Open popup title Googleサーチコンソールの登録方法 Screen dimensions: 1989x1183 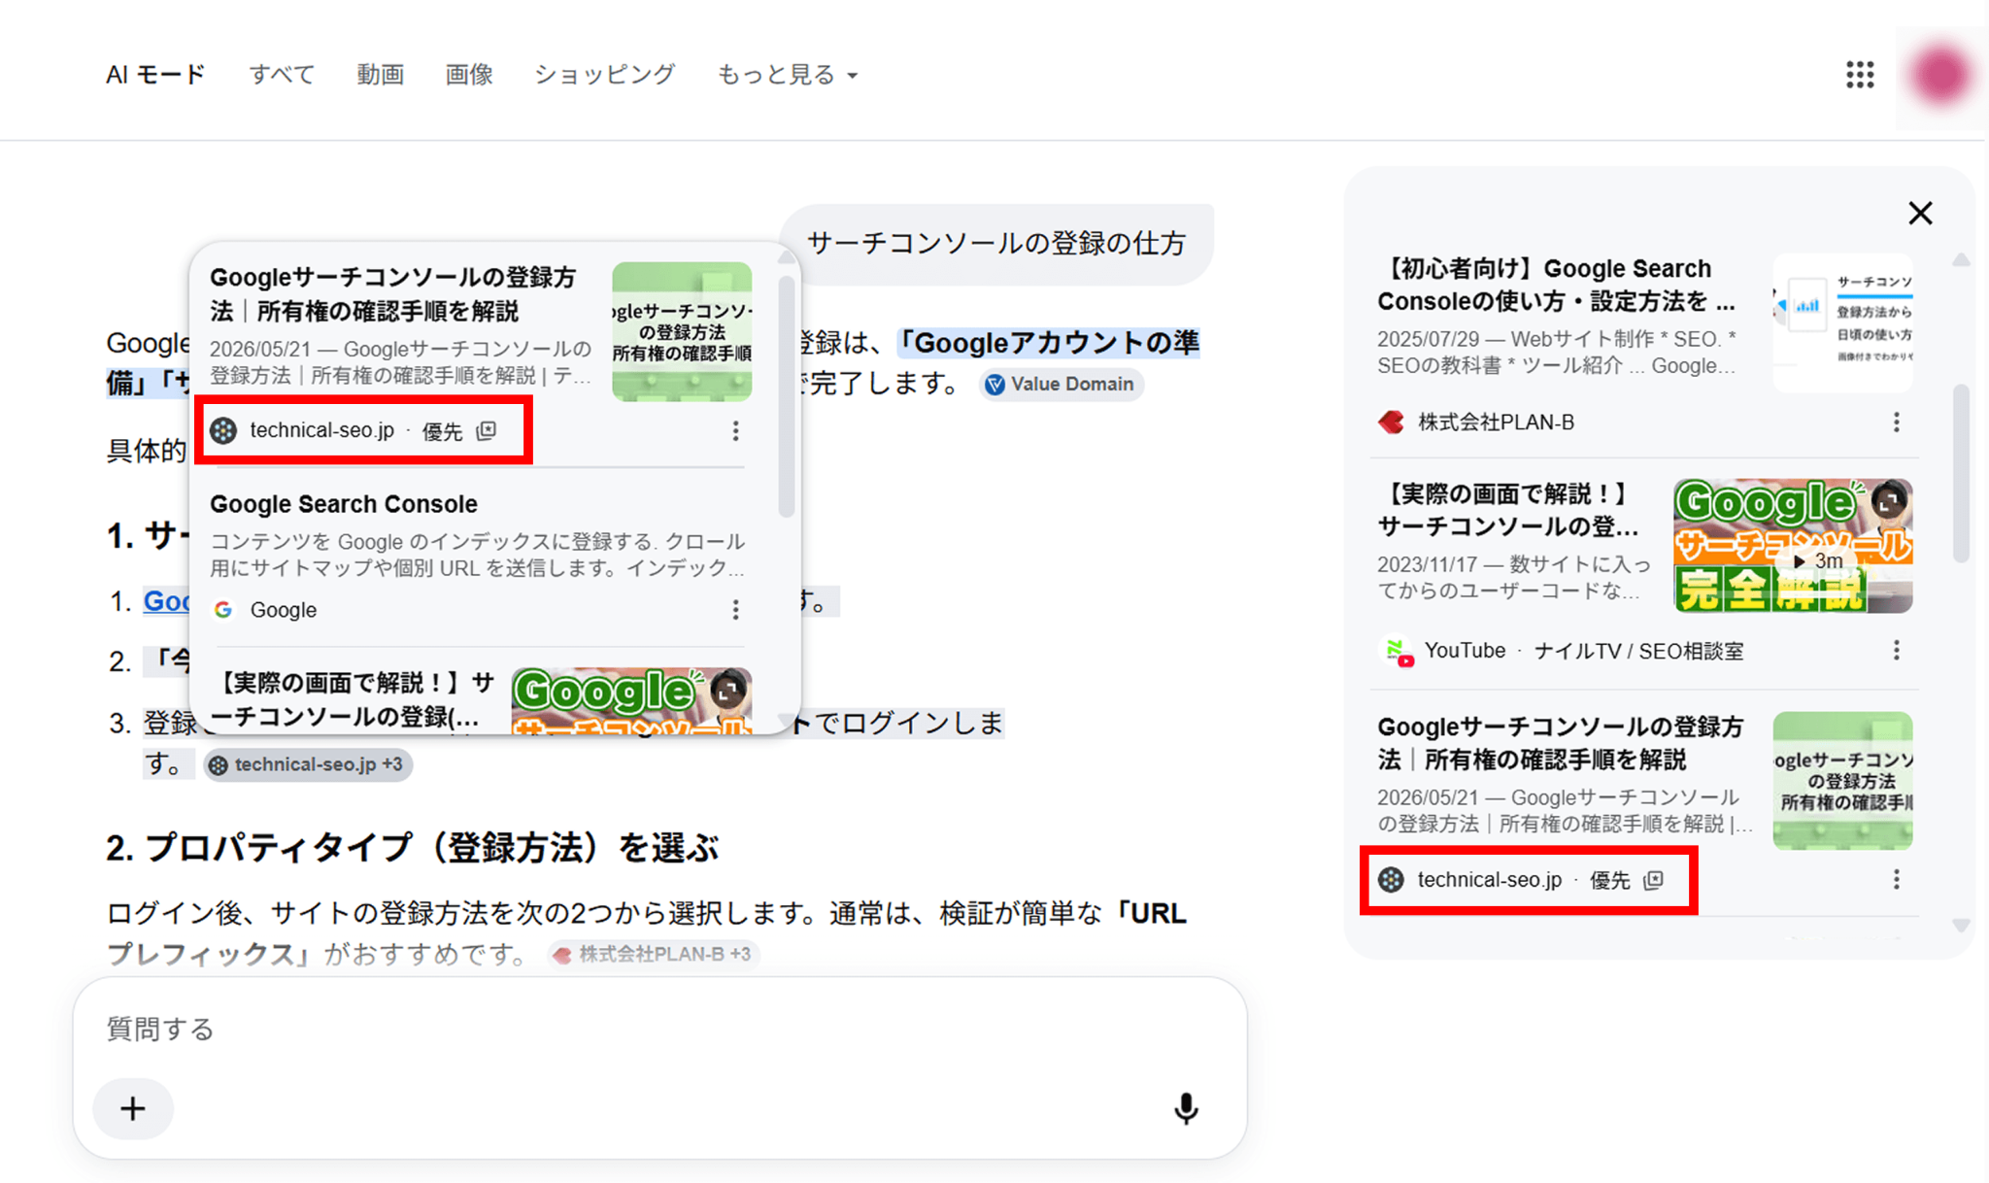click(x=392, y=294)
